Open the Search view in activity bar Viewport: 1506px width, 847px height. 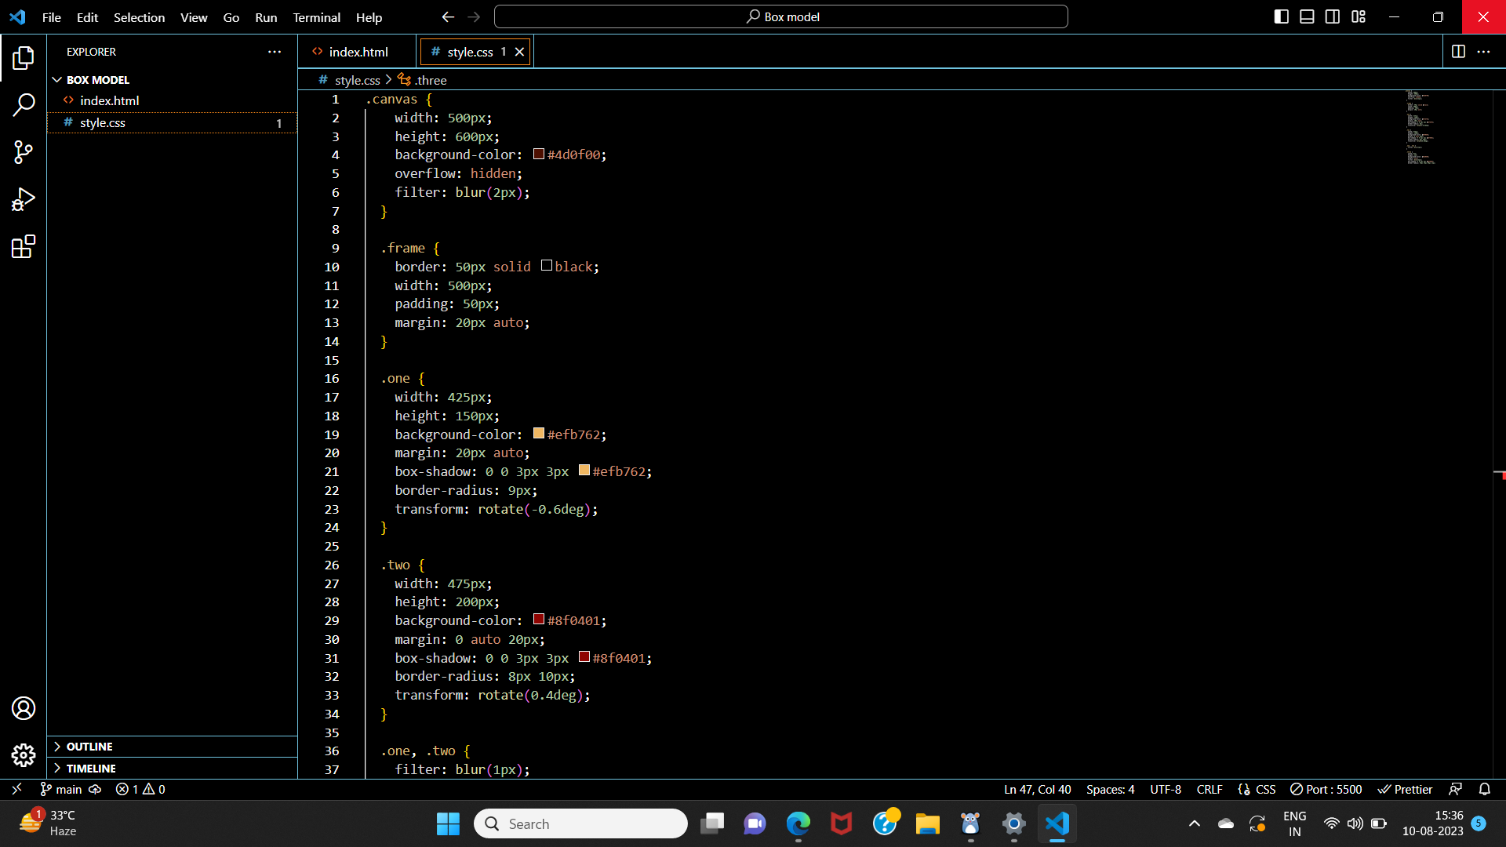point(24,104)
